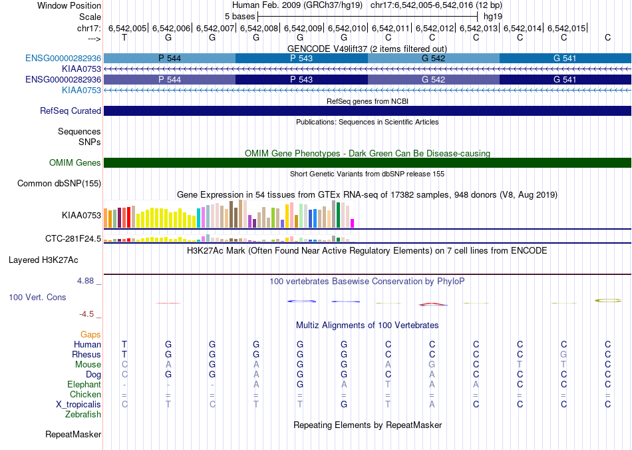
Task: Open the light-blue ENSG00000282936 track label
Action: pos(63,58)
